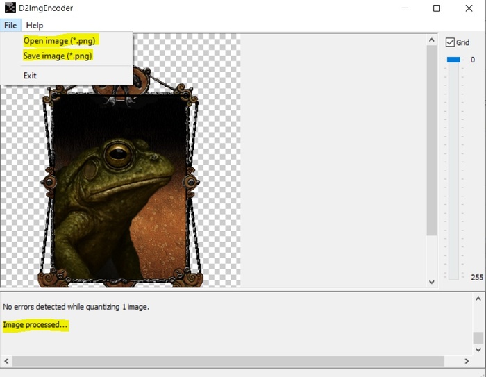Minimize the D2ImgEncoder window
The height and width of the screenshot is (377, 486).
[405, 8]
